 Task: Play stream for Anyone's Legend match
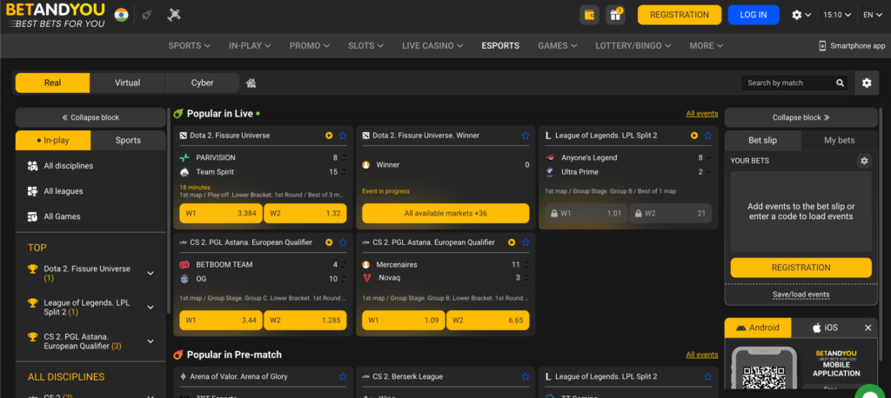click(x=693, y=136)
